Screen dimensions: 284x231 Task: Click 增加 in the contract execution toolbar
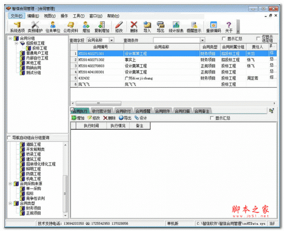(78, 118)
